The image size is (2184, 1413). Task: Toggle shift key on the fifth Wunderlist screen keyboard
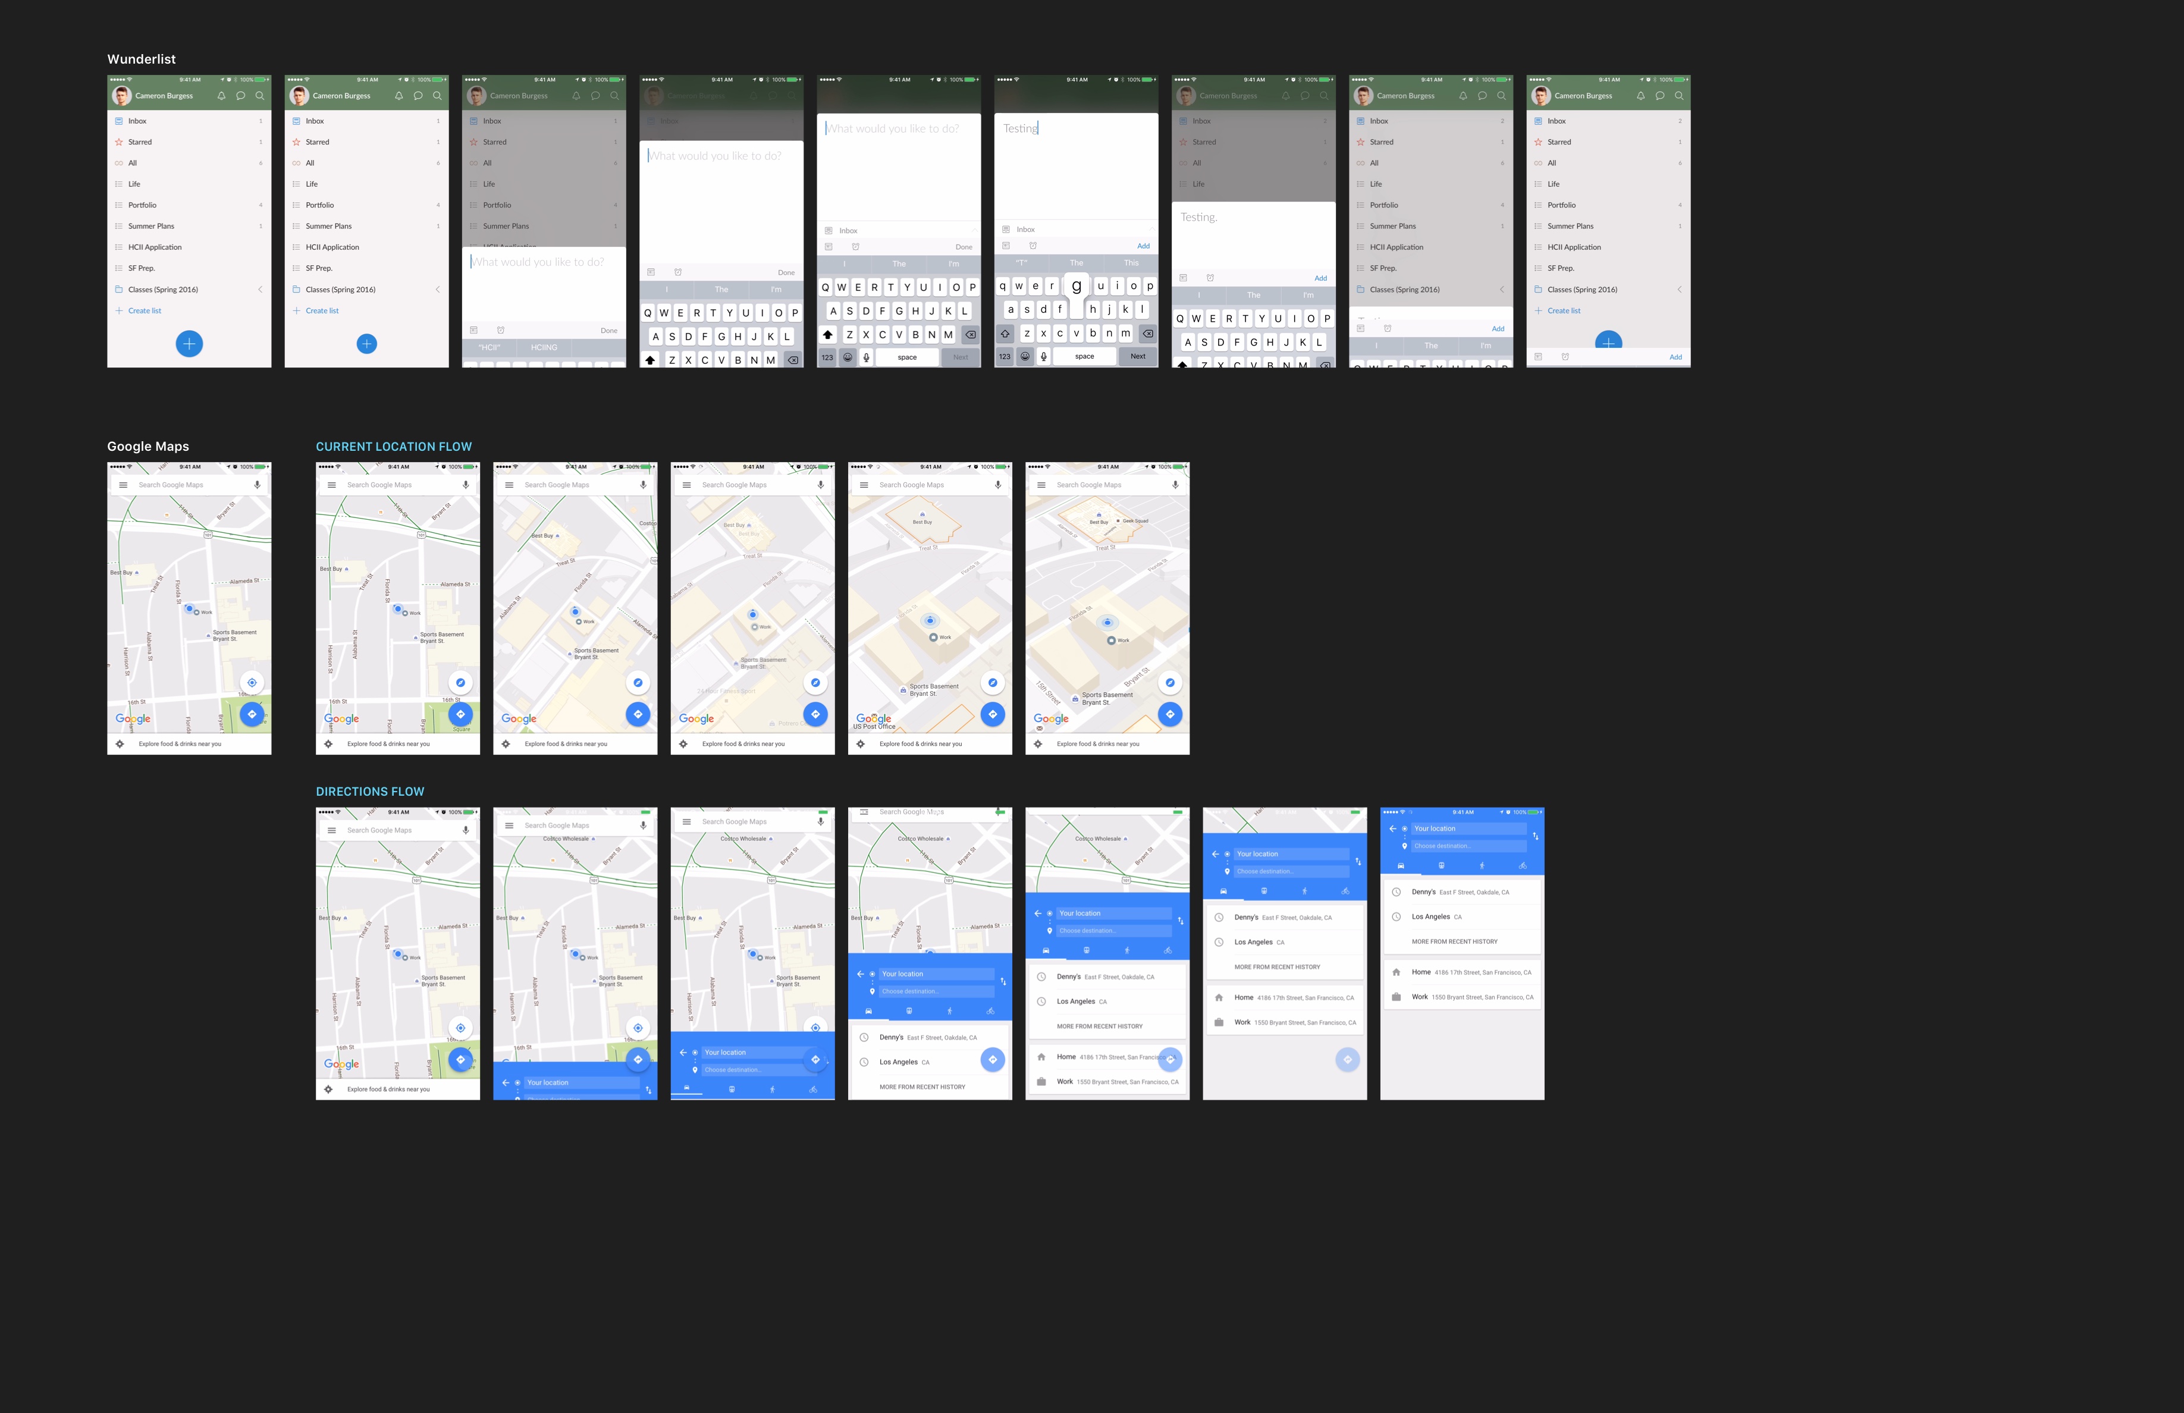[x=828, y=335]
